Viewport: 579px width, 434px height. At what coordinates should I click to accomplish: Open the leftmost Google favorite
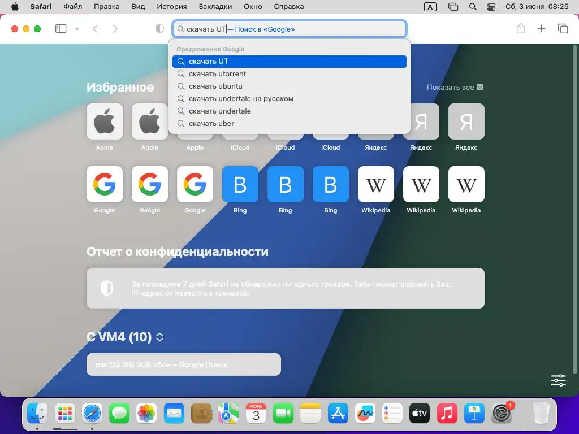[x=105, y=185]
